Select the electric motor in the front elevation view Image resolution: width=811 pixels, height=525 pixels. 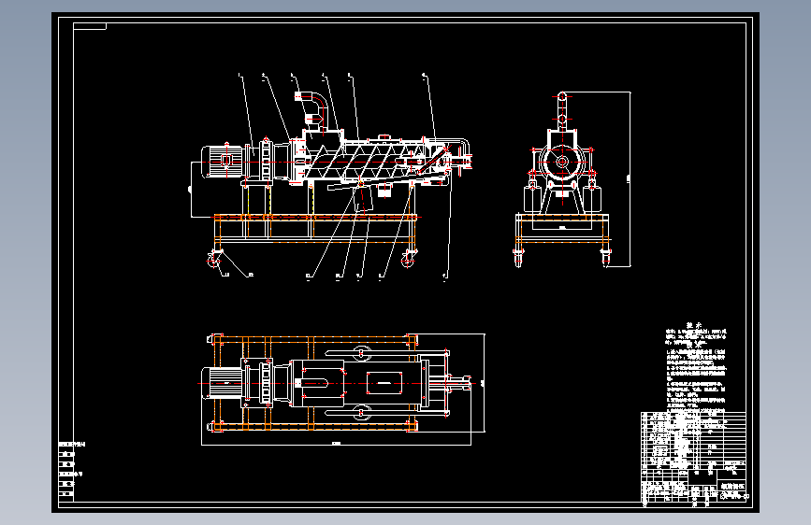(223, 162)
